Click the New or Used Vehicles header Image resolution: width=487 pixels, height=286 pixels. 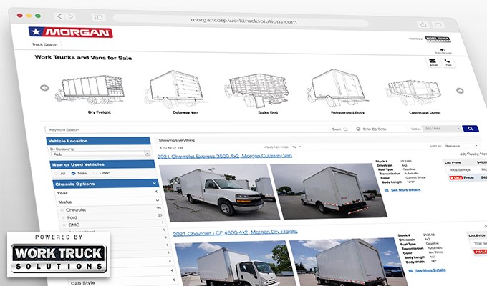tap(102, 164)
